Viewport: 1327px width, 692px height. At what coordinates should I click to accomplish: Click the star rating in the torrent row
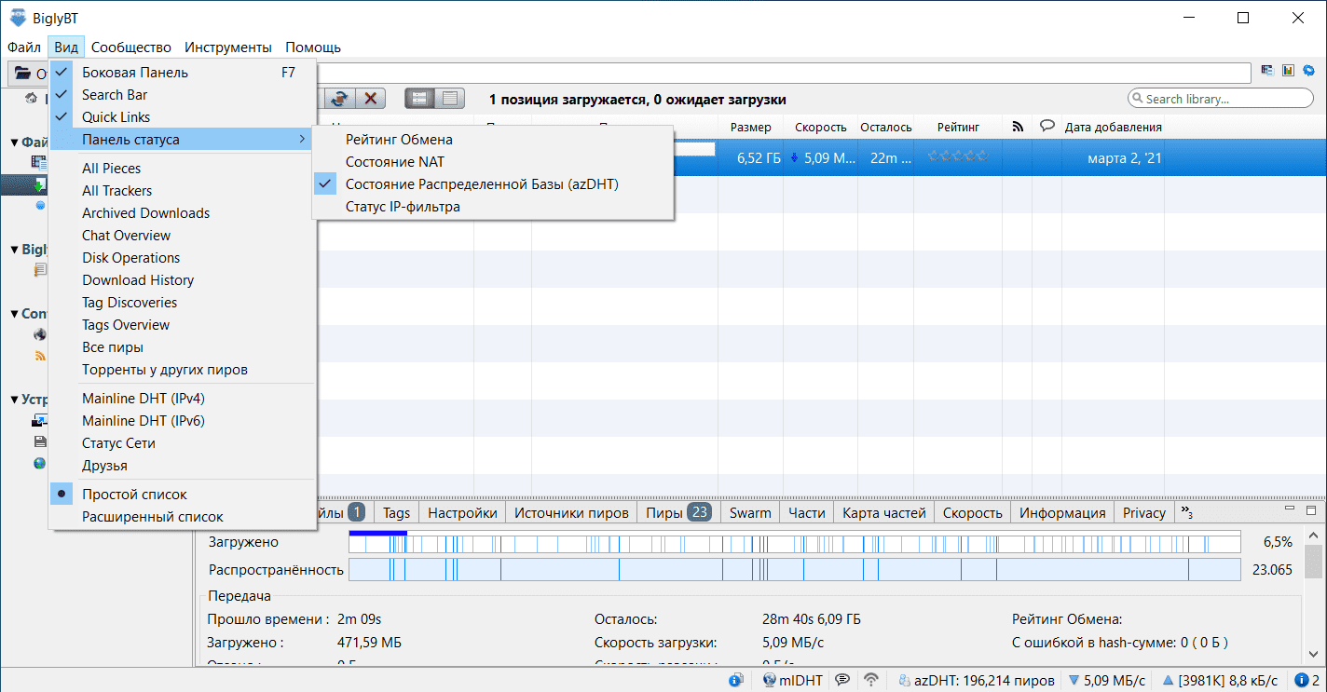pos(957,157)
